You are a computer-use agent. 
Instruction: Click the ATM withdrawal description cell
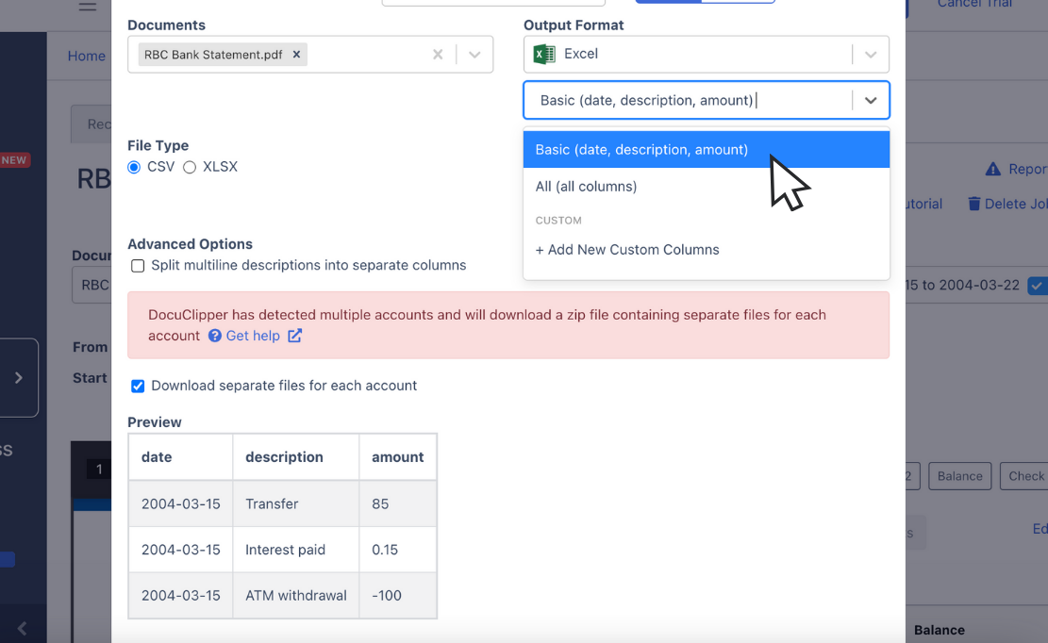click(x=296, y=595)
